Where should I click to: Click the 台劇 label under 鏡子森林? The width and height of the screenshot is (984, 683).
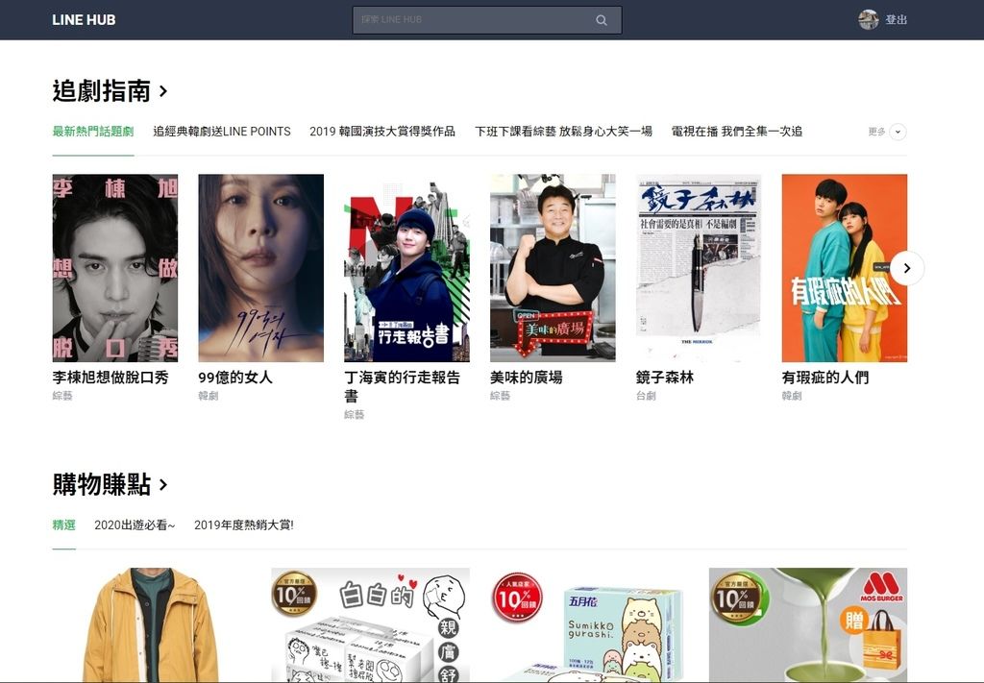(646, 396)
